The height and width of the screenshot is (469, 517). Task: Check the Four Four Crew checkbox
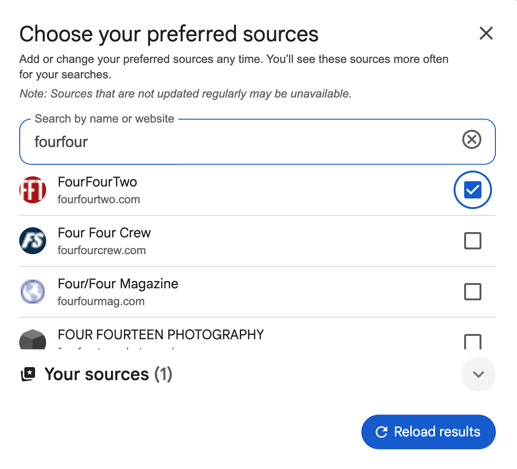click(472, 240)
